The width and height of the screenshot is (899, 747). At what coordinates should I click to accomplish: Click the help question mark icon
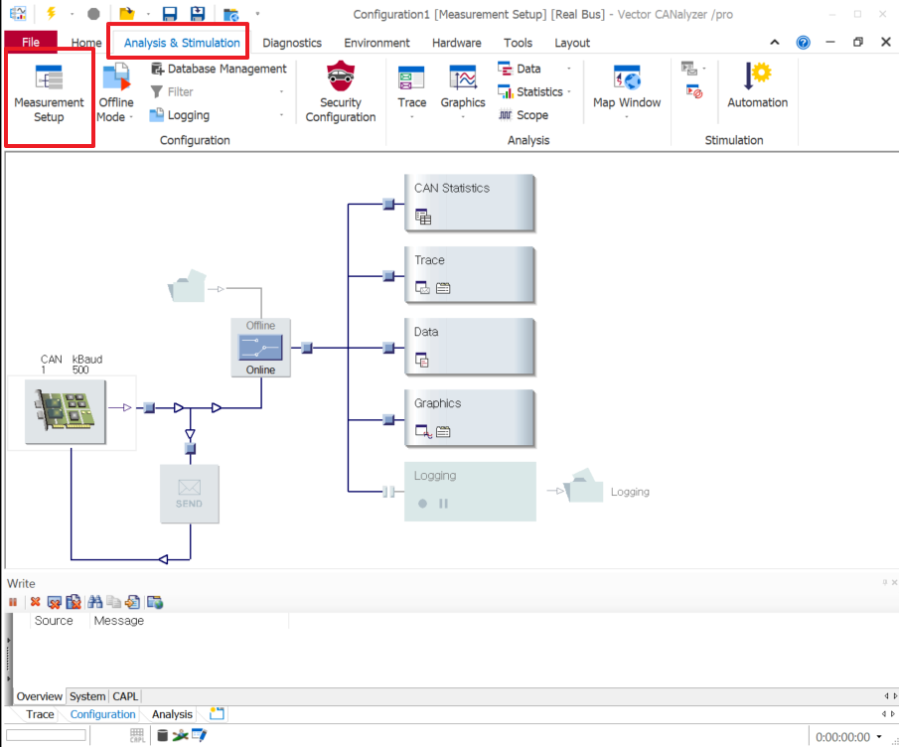pyautogui.click(x=804, y=43)
